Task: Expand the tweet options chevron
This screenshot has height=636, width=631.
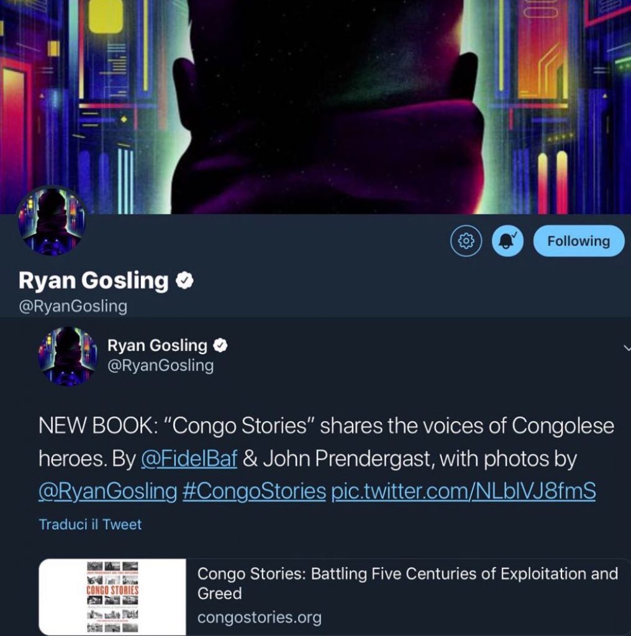Action: click(627, 348)
